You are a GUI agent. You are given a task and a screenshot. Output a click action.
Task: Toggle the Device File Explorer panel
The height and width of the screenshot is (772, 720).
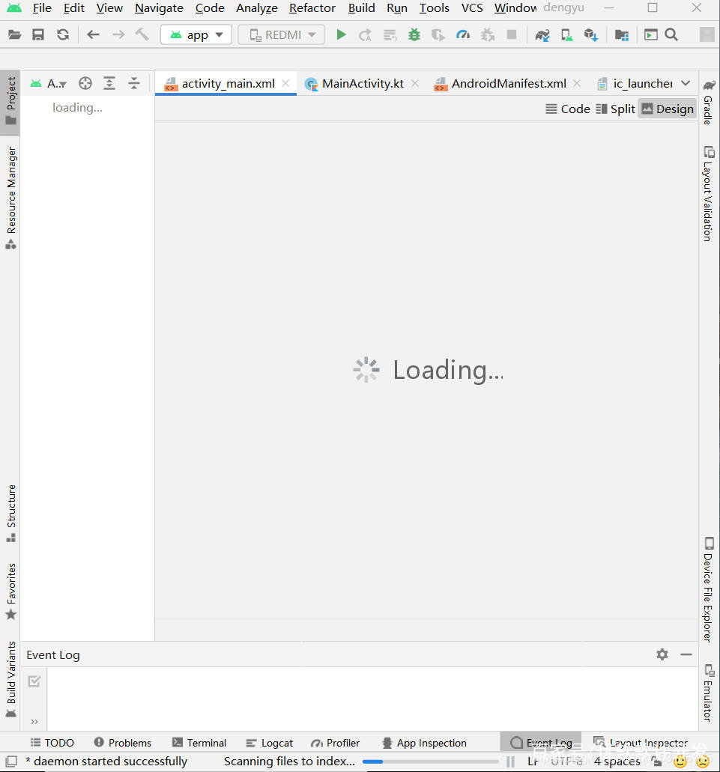709,589
